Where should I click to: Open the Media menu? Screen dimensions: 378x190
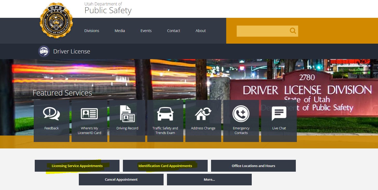120,31
